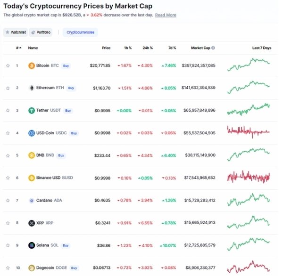Click the Ethereum diamond logo icon
This screenshot has height=276, width=283.
coord(32,88)
